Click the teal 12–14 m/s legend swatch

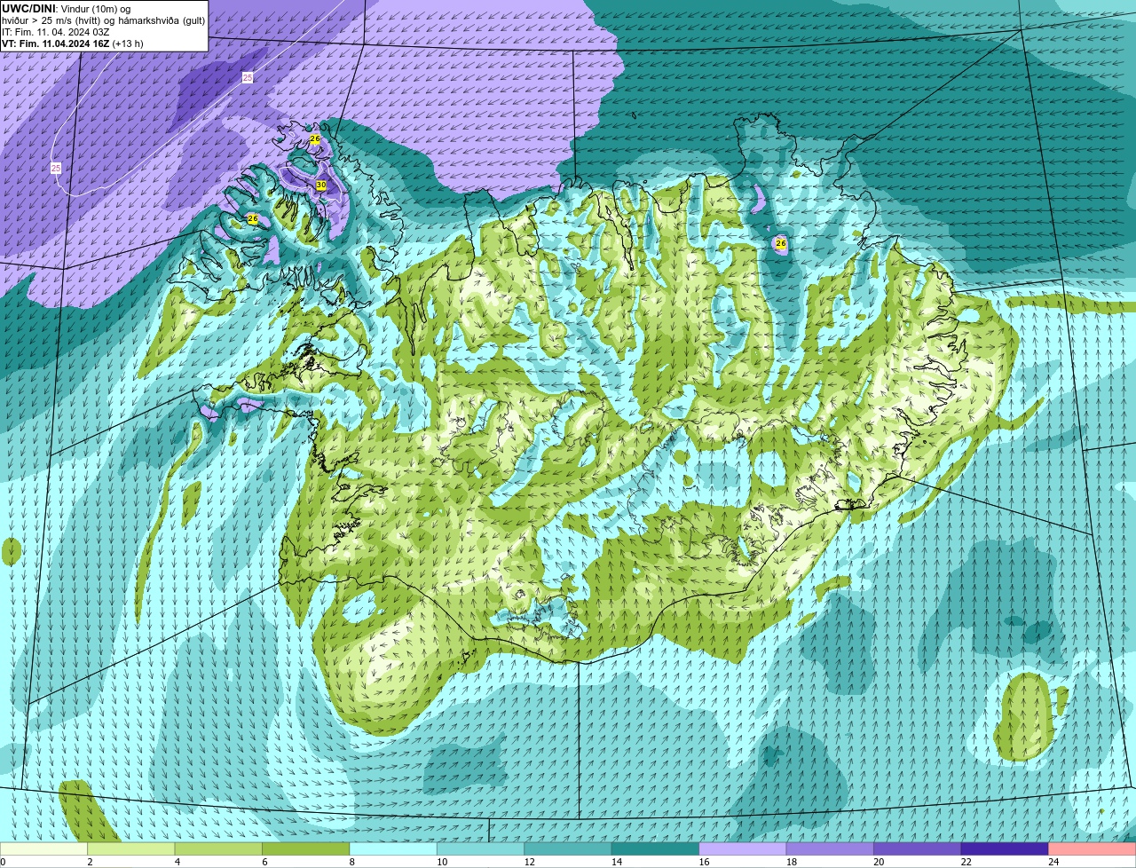568,848
